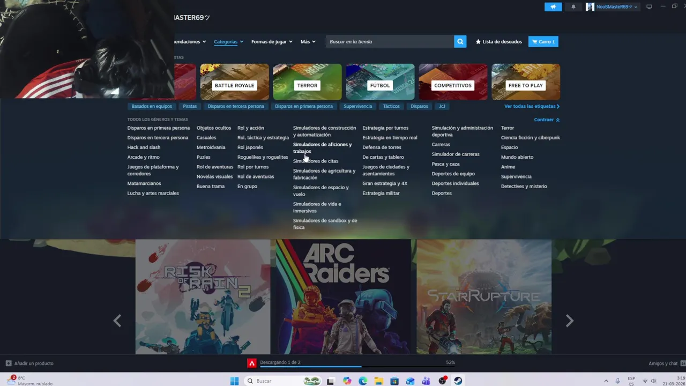Click the red downloading game icon
686x386 pixels.
tap(251, 363)
